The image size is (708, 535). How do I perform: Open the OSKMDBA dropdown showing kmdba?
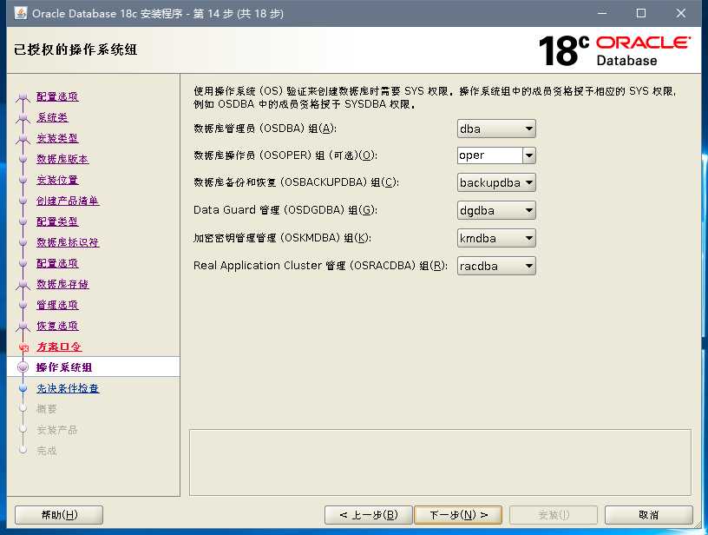(x=496, y=238)
